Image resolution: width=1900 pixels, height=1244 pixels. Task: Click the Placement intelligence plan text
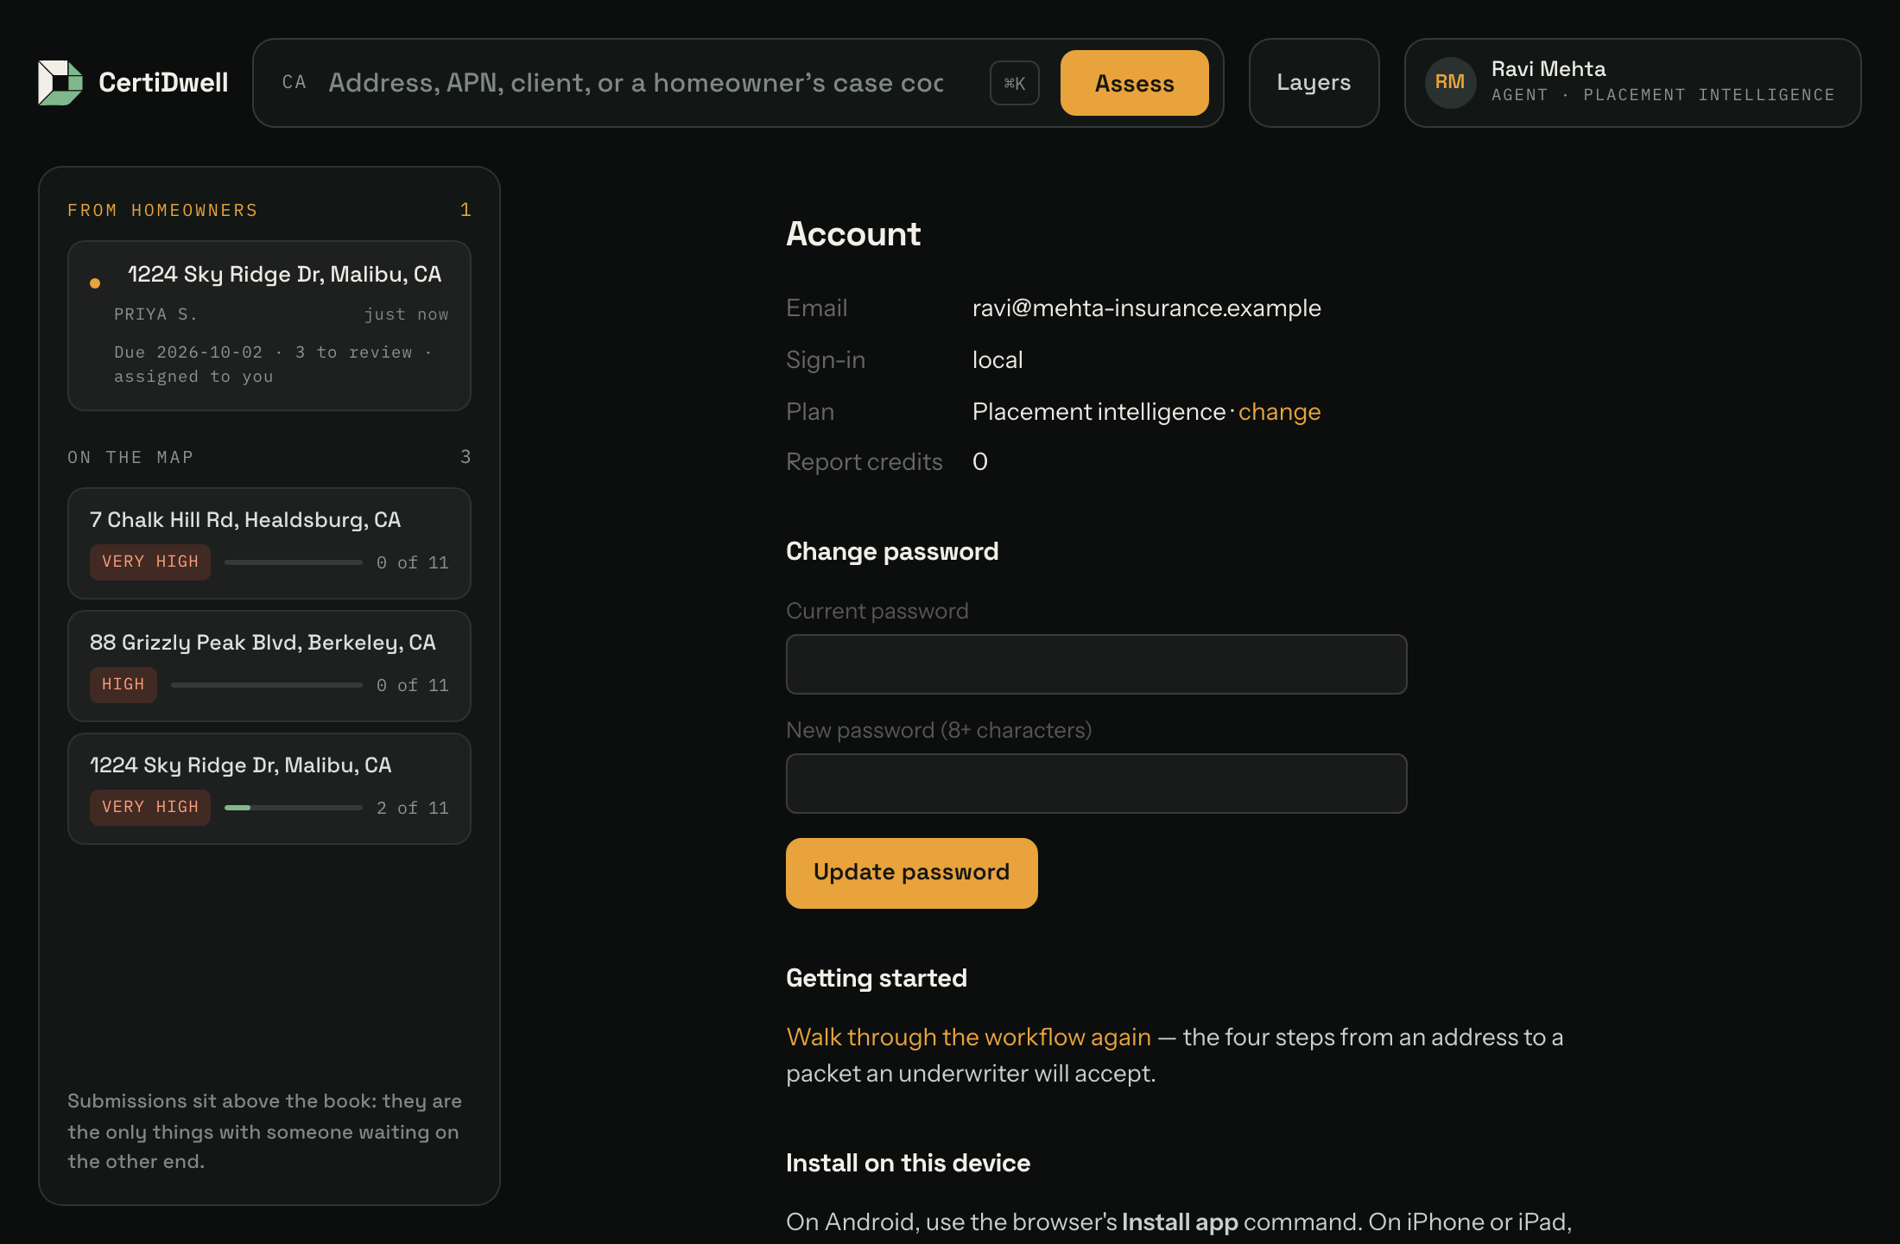tap(1099, 412)
